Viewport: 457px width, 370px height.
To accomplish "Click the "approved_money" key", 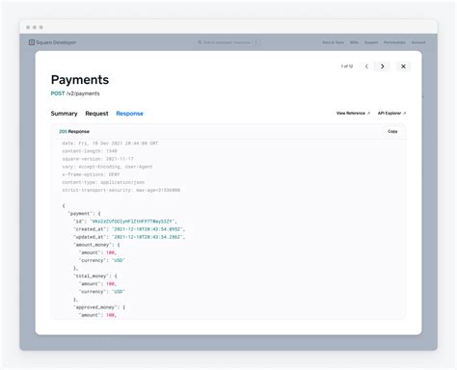I will [95, 307].
